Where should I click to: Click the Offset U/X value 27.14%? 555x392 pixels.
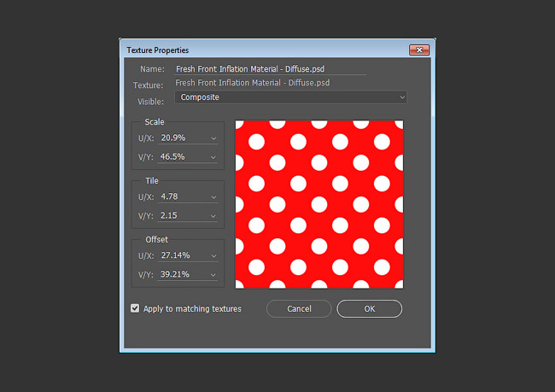(175, 255)
